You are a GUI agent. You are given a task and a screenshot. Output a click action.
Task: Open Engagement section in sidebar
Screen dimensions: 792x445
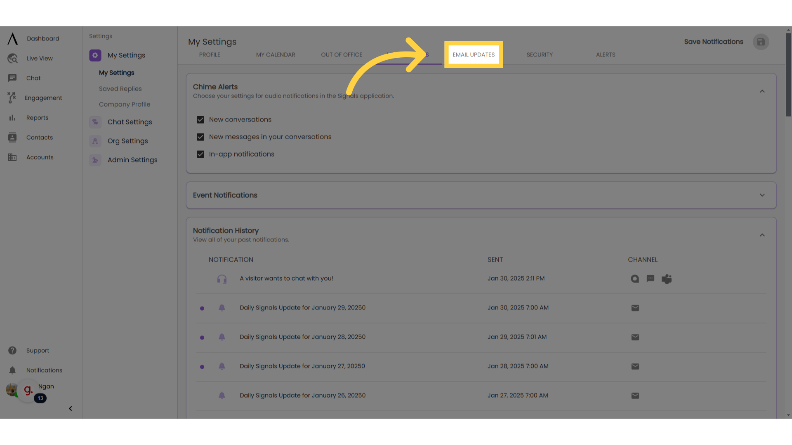[x=43, y=98]
